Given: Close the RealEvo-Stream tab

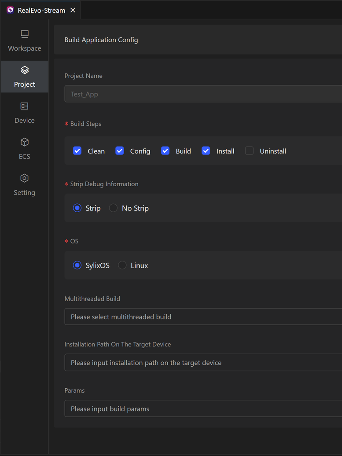Looking at the screenshot, I should tap(73, 10).
